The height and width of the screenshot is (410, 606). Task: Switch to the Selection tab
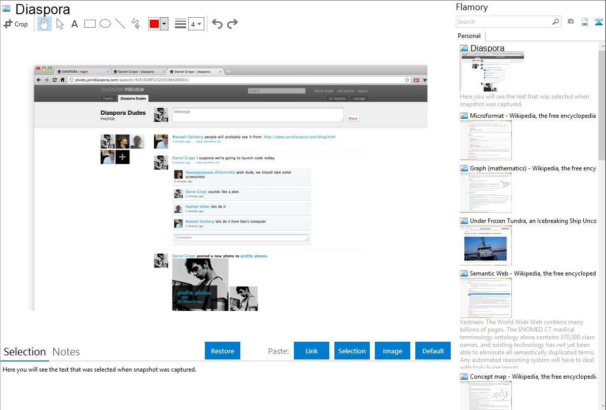25,352
